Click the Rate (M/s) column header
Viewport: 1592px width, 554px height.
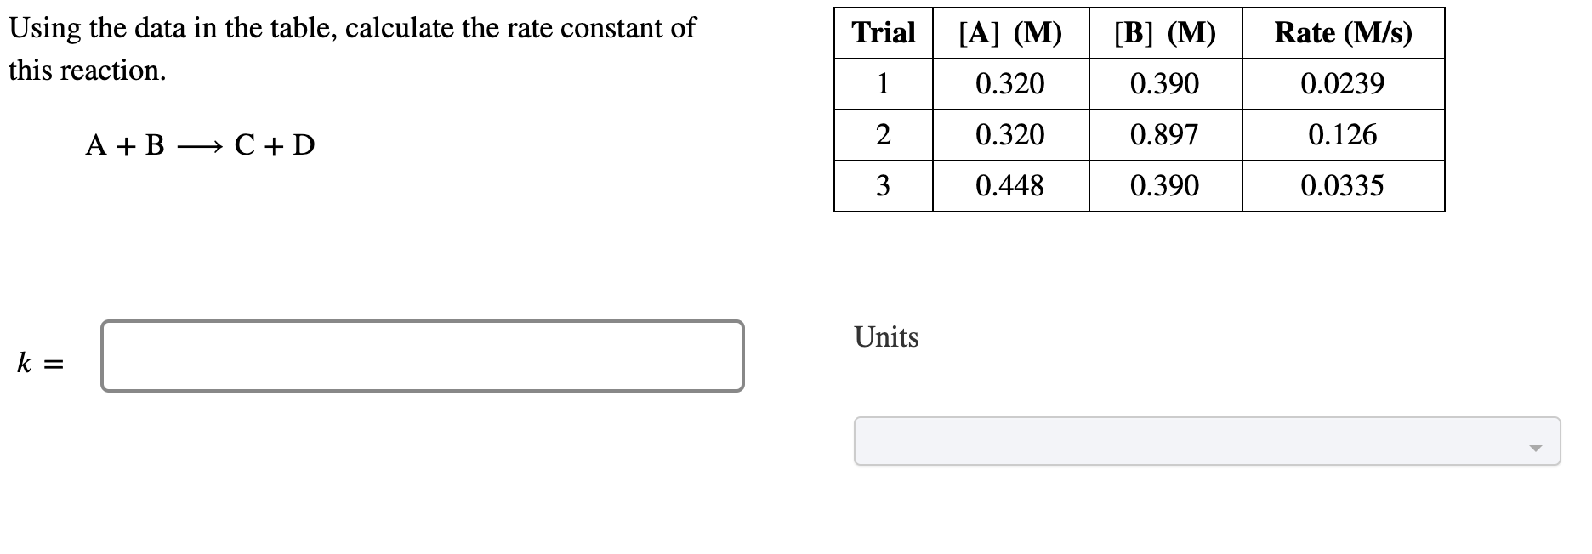click(1341, 32)
